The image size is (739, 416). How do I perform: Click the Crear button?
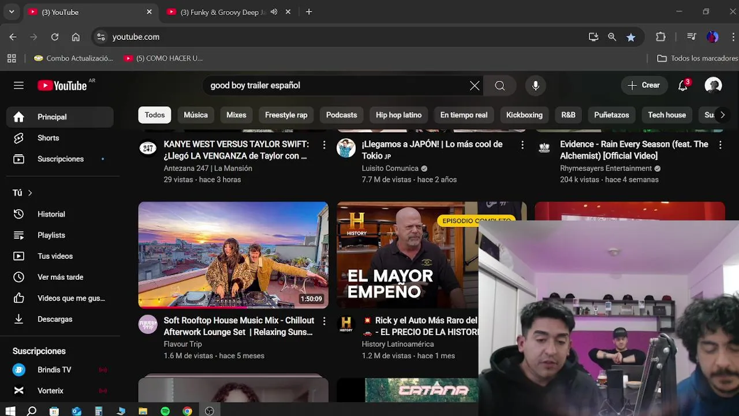(644, 86)
